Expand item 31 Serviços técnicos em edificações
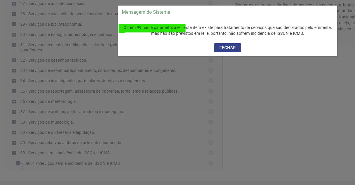The image size is (355, 185). [x=14, y=45]
